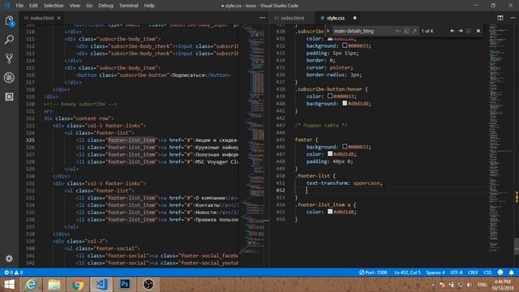Click the '.footer-list {' selector text
The image size is (519, 292).
pos(315,176)
